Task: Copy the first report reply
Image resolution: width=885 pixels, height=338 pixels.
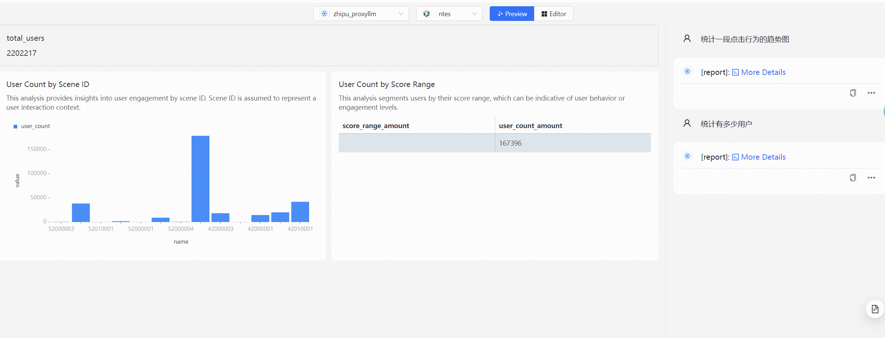Action: coord(853,93)
